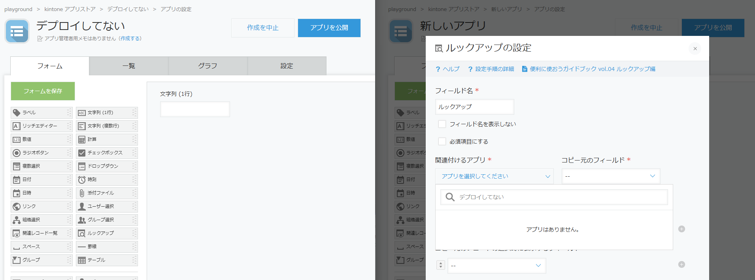Click the up-down stepper beside bottom dropdown
The width and height of the screenshot is (755, 280).
pyautogui.click(x=441, y=265)
